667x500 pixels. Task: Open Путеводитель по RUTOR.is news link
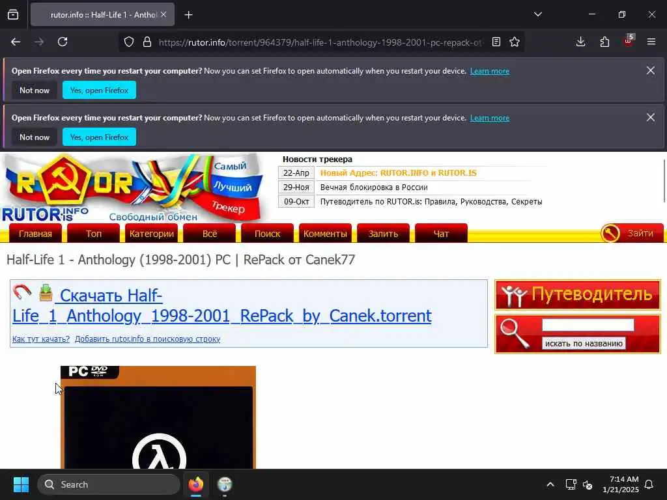(x=431, y=202)
